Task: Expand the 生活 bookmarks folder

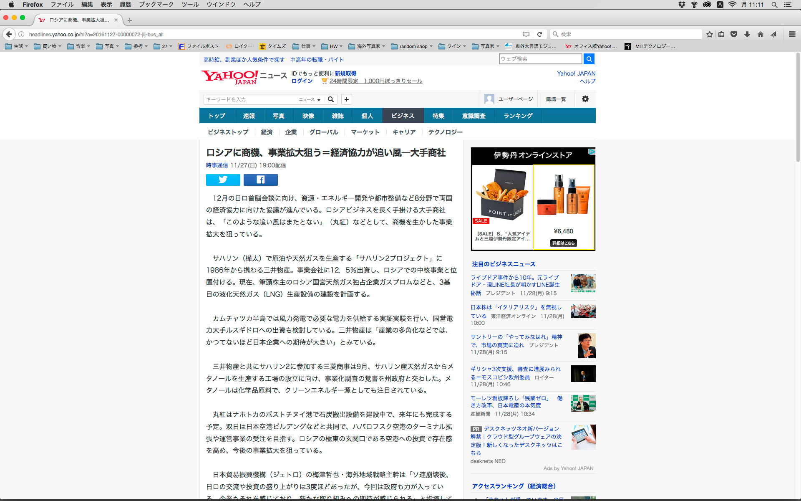Action: point(17,46)
